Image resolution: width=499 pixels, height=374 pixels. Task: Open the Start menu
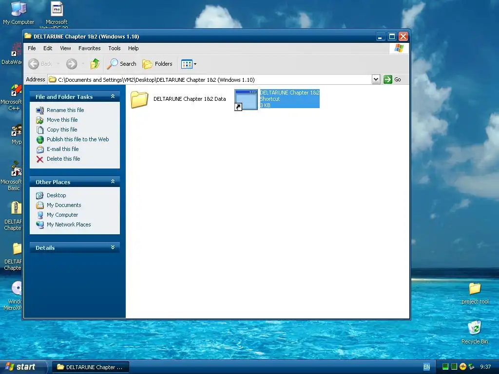[23, 367]
